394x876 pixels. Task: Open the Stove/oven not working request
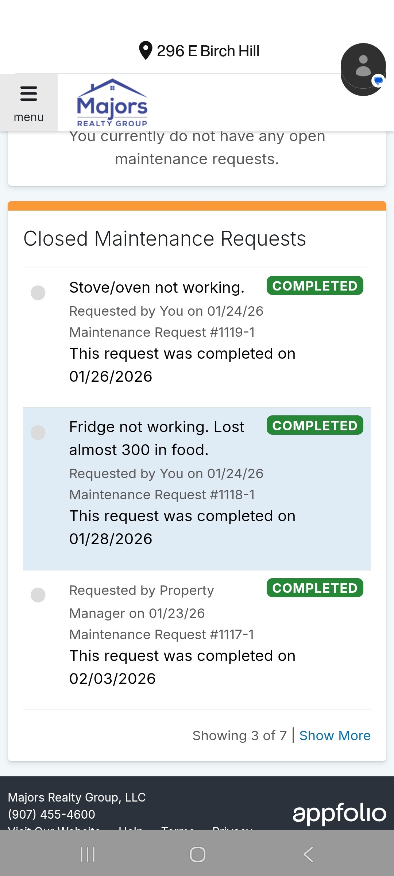157,288
